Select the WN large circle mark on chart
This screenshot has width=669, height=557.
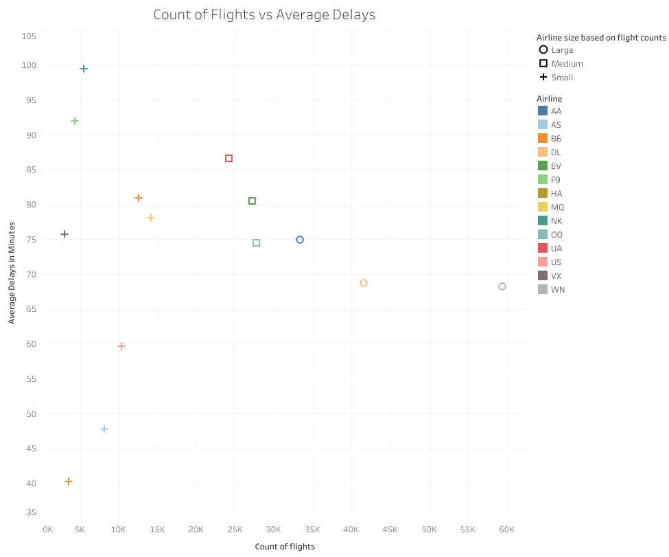click(x=503, y=287)
